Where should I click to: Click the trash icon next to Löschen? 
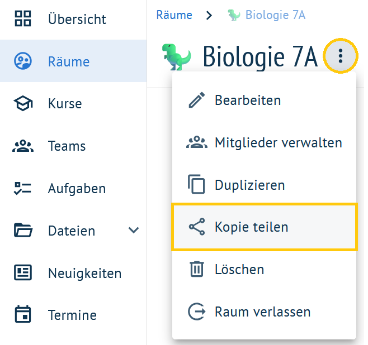(x=197, y=269)
